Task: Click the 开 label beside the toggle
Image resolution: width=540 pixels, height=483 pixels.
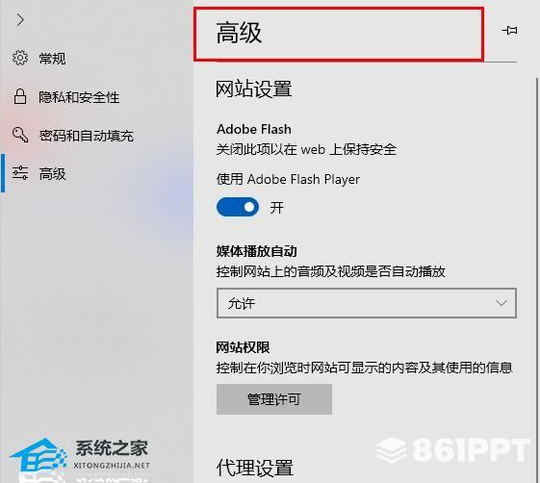Action: click(x=276, y=207)
